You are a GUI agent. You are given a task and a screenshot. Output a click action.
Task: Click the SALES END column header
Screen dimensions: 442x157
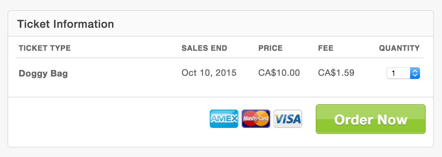tap(204, 48)
